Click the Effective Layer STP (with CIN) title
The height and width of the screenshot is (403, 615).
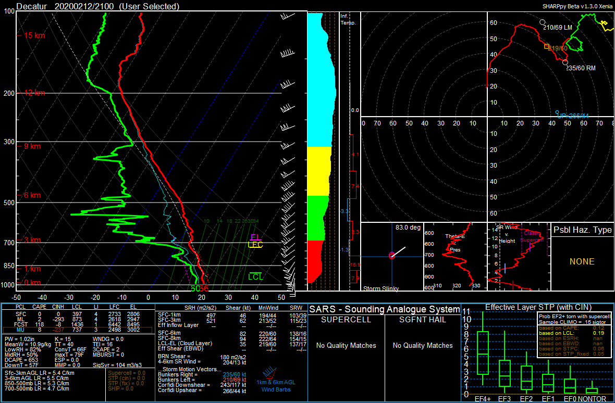pyautogui.click(x=538, y=307)
